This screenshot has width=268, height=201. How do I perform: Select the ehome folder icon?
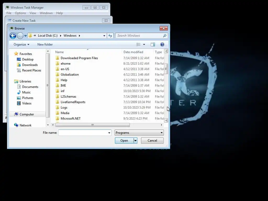point(57,63)
